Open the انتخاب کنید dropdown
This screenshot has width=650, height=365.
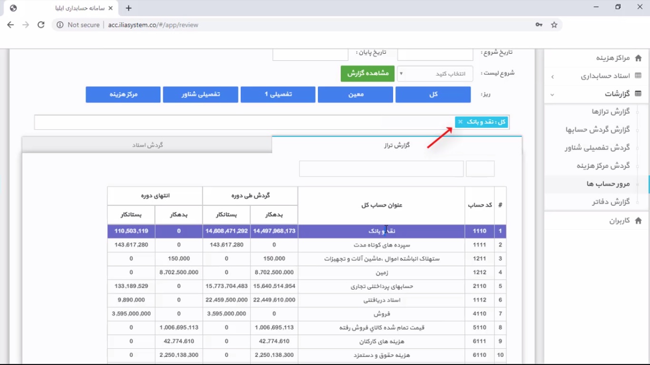click(434, 74)
